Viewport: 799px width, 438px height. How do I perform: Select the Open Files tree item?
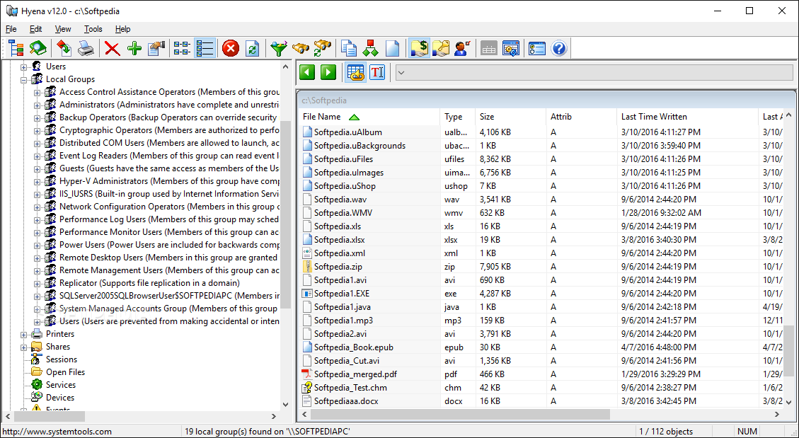tap(65, 371)
